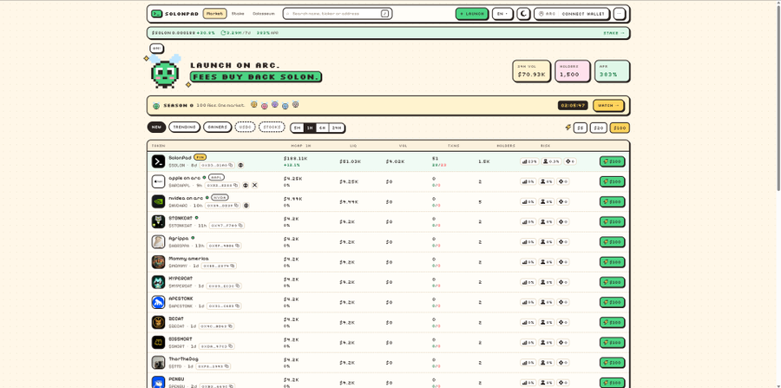Image resolution: width=781 pixels, height=388 pixels.
Task: Click the nvidia on arc token logo
Action: tap(158, 201)
